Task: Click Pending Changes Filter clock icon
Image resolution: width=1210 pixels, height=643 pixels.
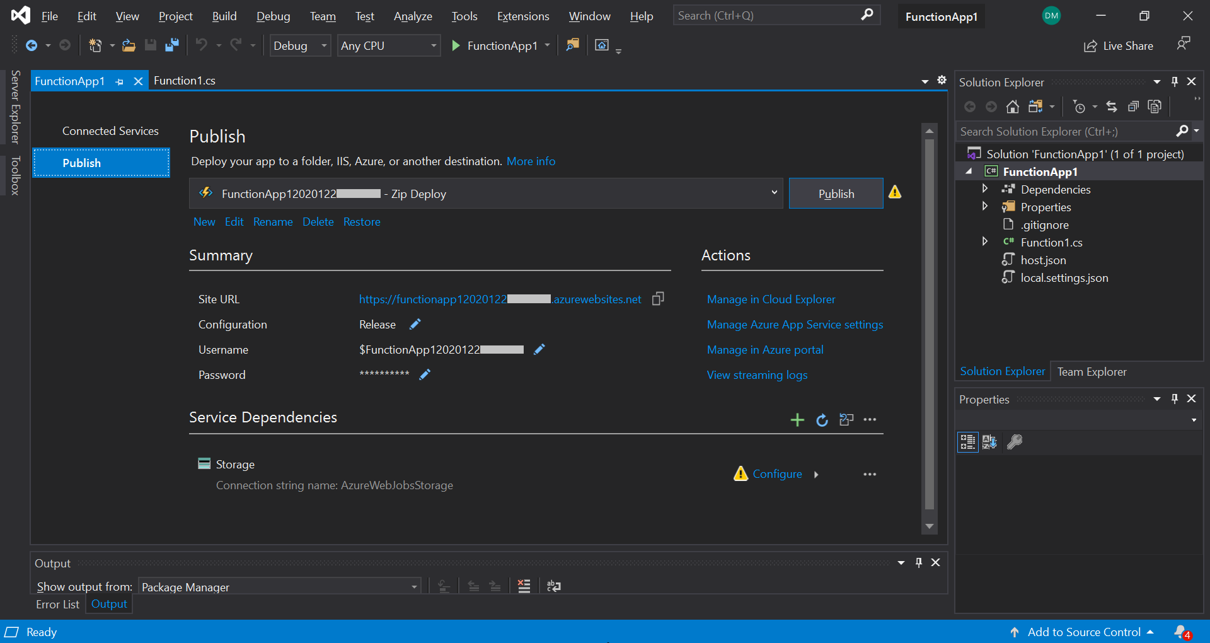Action: click(1079, 107)
